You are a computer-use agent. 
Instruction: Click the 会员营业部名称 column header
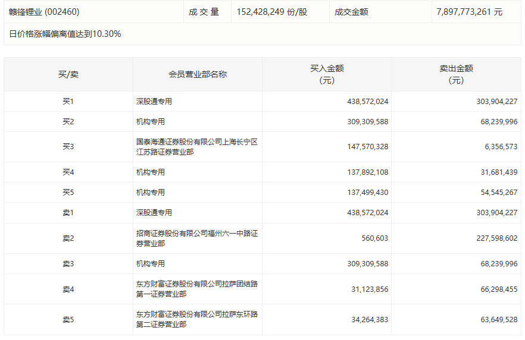(198, 74)
